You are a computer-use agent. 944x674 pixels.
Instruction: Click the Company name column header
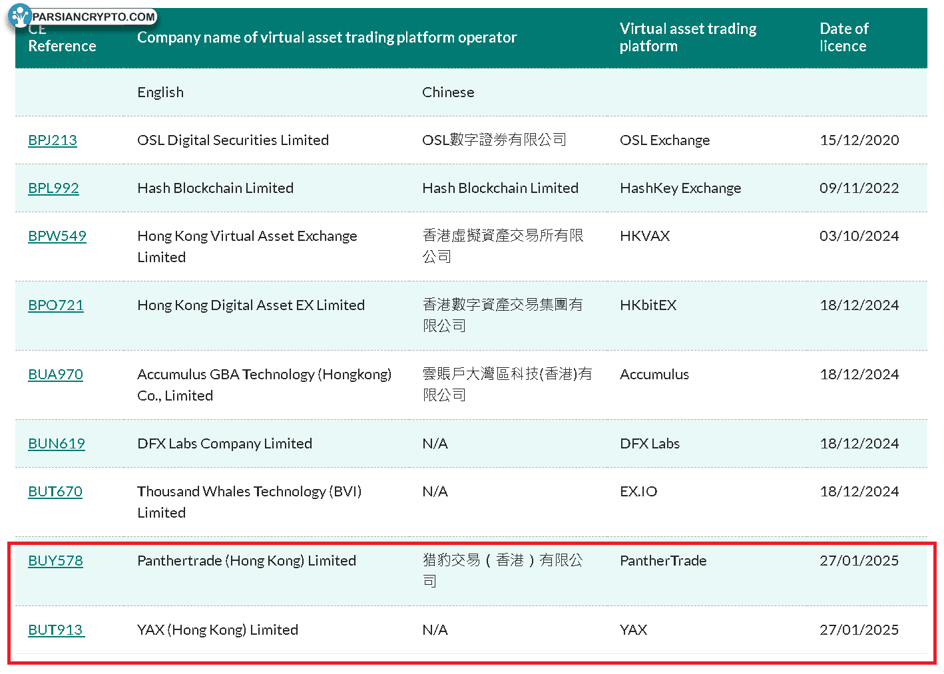pyautogui.click(x=327, y=38)
